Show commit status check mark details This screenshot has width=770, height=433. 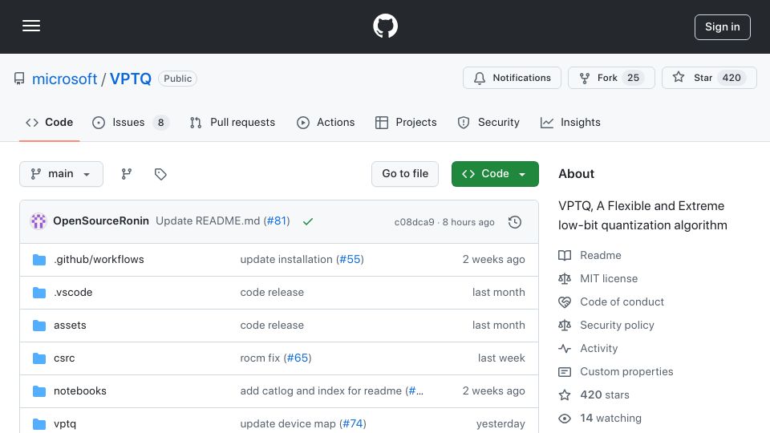(x=308, y=222)
